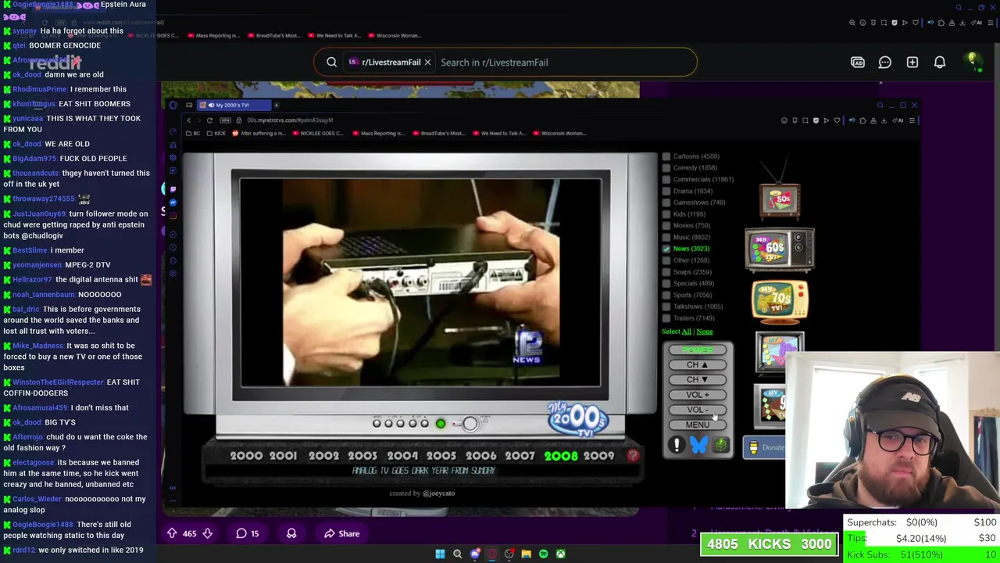Toggle the Comedy (1858) checkbox
The height and width of the screenshot is (563, 1000).
coord(666,168)
